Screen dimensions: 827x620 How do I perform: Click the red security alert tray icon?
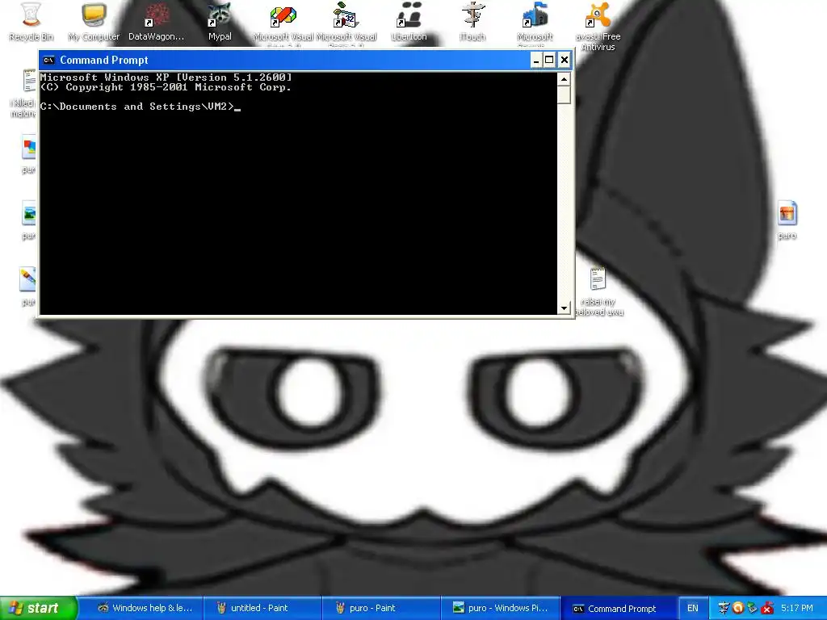[x=767, y=608]
